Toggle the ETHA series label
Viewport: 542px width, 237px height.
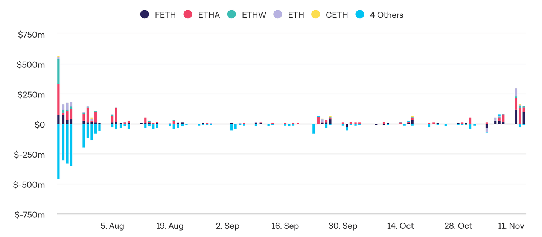tap(209, 15)
